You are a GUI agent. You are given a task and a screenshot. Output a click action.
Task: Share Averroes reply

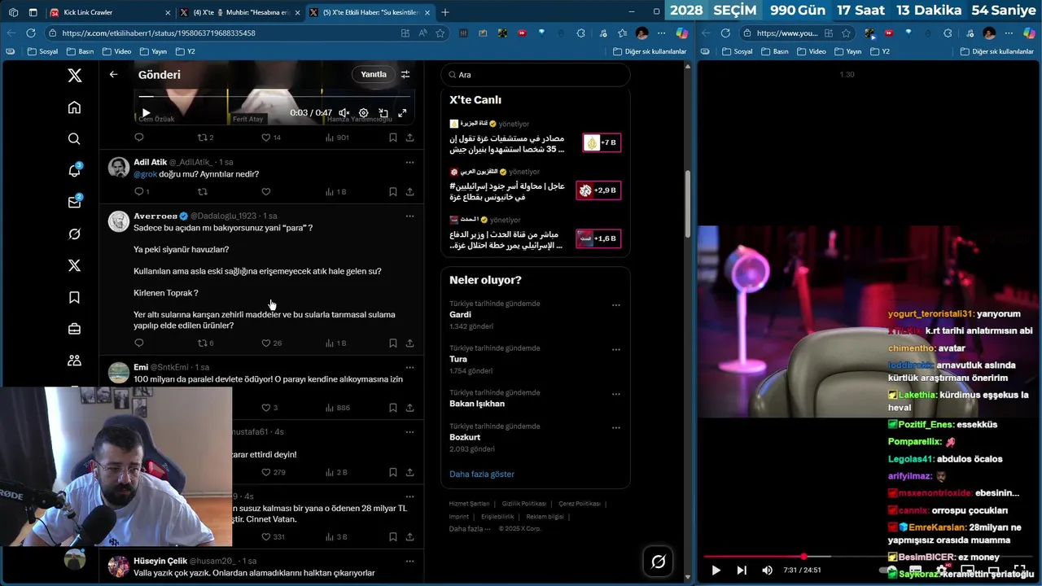pyautogui.click(x=409, y=343)
